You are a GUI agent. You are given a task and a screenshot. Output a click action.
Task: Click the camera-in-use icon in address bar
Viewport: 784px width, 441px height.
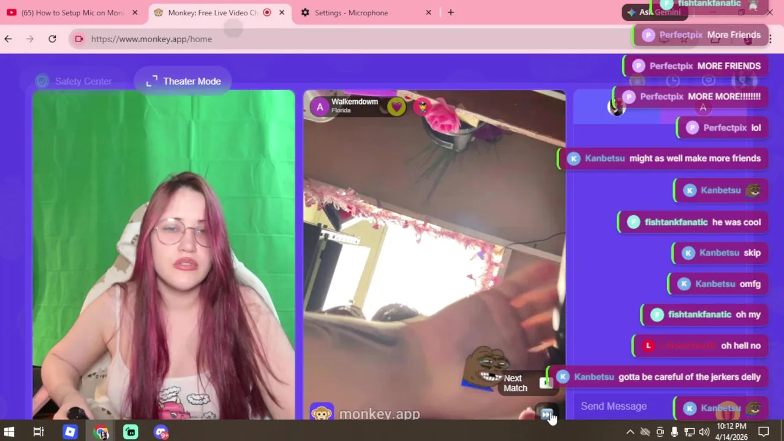click(79, 39)
